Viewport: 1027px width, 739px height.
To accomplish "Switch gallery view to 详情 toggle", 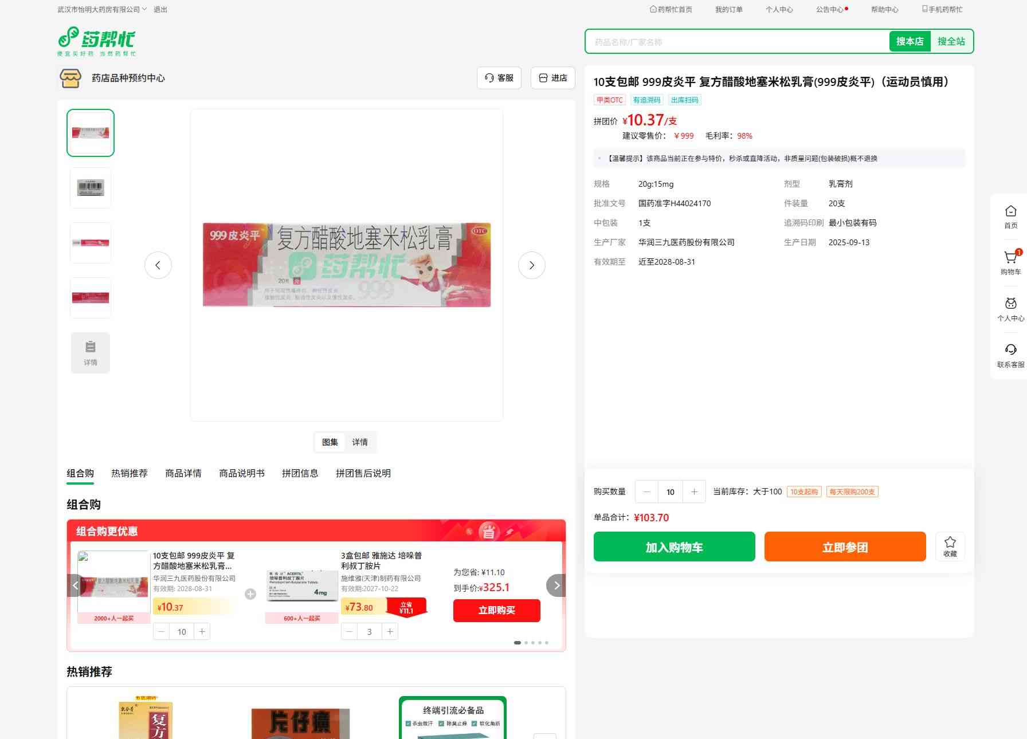I will (x=360, y=442).
